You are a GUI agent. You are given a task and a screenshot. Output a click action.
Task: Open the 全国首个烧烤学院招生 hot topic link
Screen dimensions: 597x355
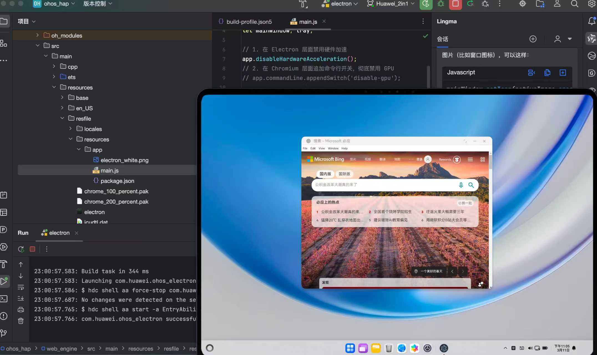(x=392, y=212)
